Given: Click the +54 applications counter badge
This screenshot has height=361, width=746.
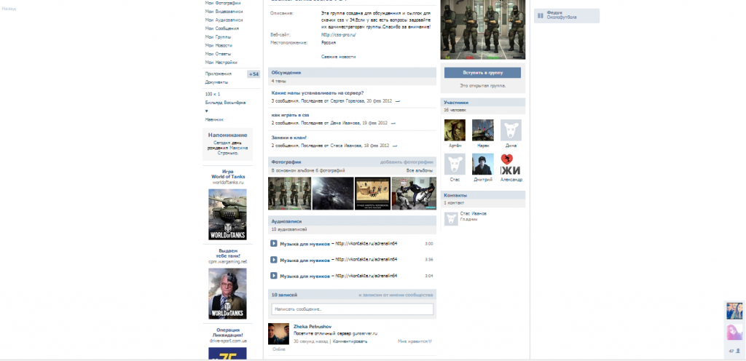Looking at the screenshot, I should [254, 74].
